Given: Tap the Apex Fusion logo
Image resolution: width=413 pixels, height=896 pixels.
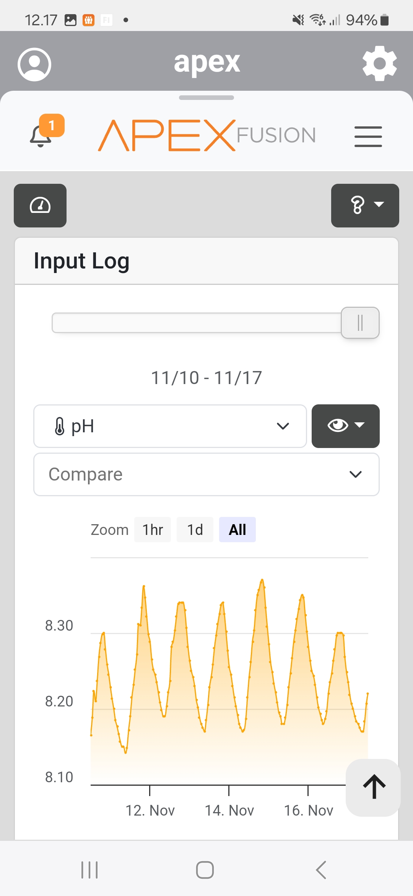Looking at the screenshot, I should (x=206, y=136).
